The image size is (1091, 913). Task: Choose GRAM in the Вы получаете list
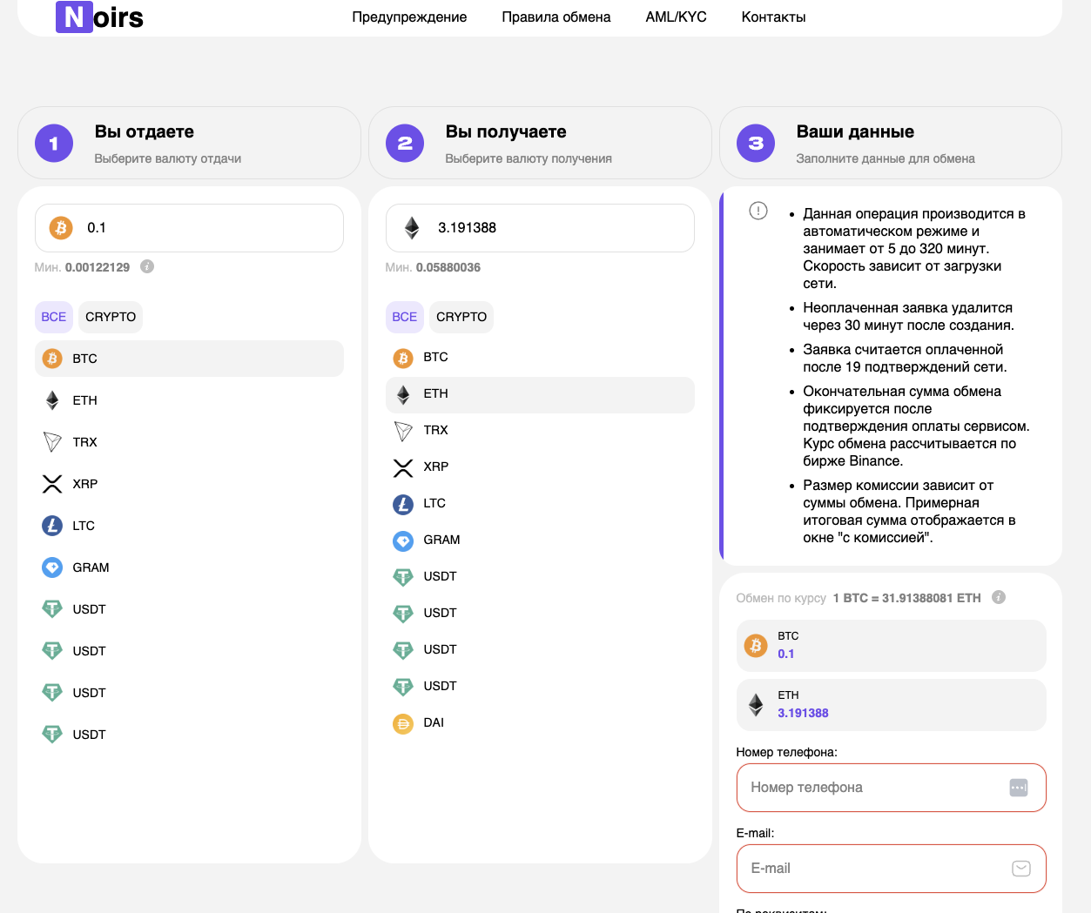[x=540, y=540]
